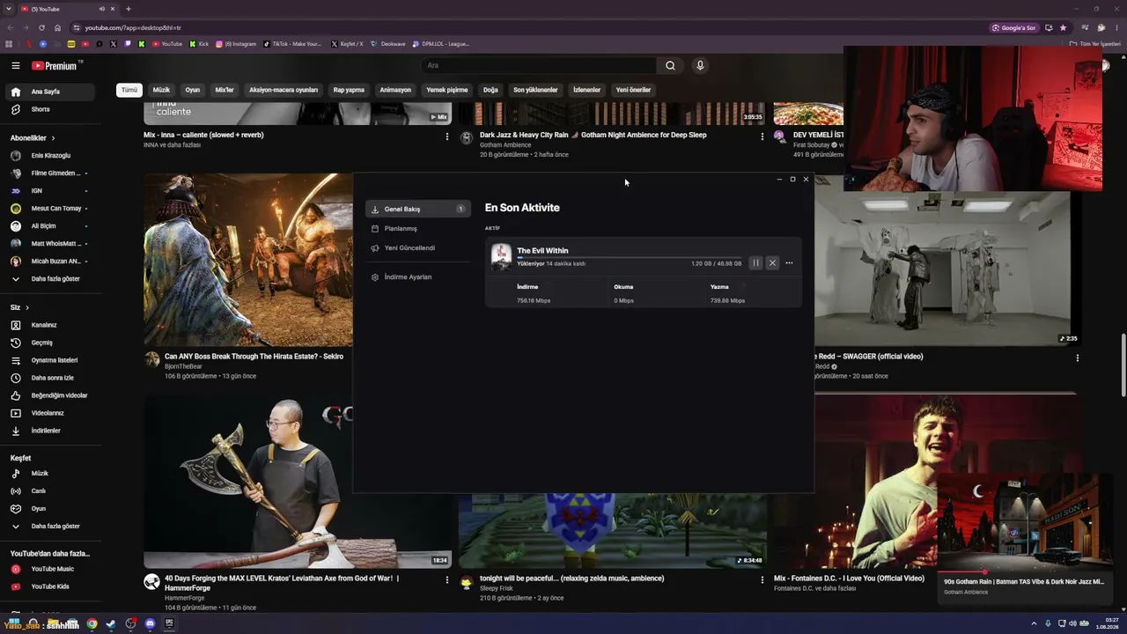Open a new Chrome tab
The height and width of the screenshot is (634, 1127).
(129, 9)
